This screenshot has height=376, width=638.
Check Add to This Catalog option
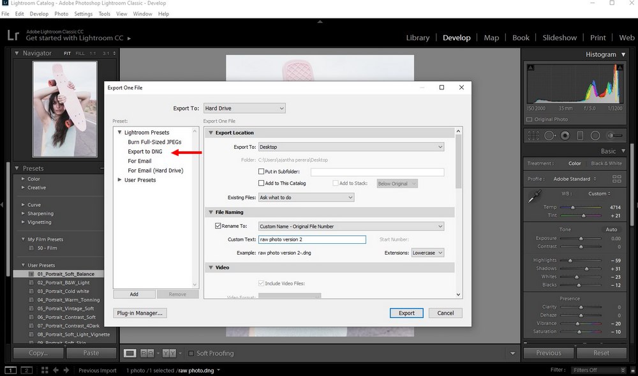click(x=261, y=183)
